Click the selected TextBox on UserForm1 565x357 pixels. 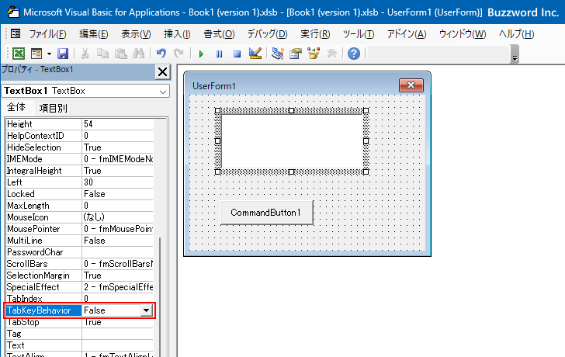pyautogui.click(x=292, y=141)
